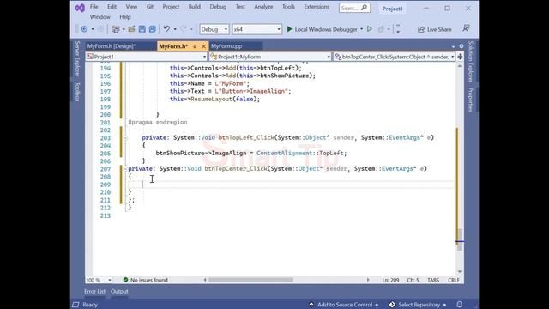Click the Ln: 209 line indicator
549x309 pixels.
click(x=390, y=280)
